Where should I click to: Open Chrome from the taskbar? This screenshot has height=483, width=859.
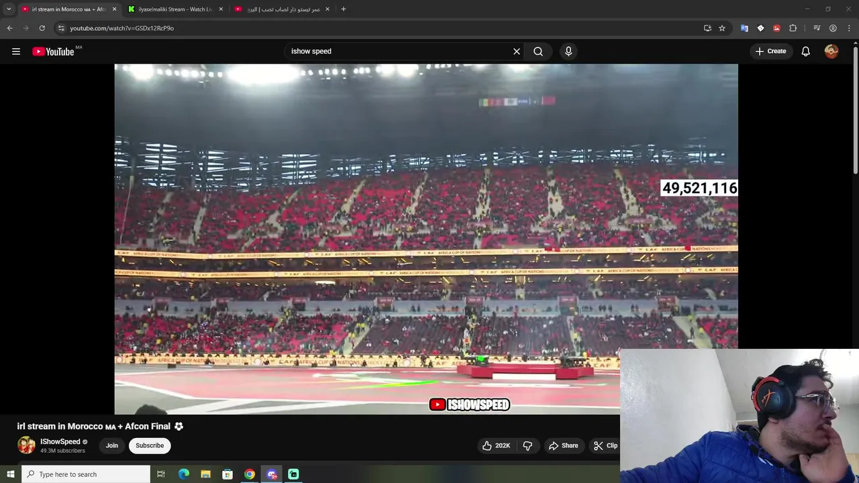(x=250, y=474)
